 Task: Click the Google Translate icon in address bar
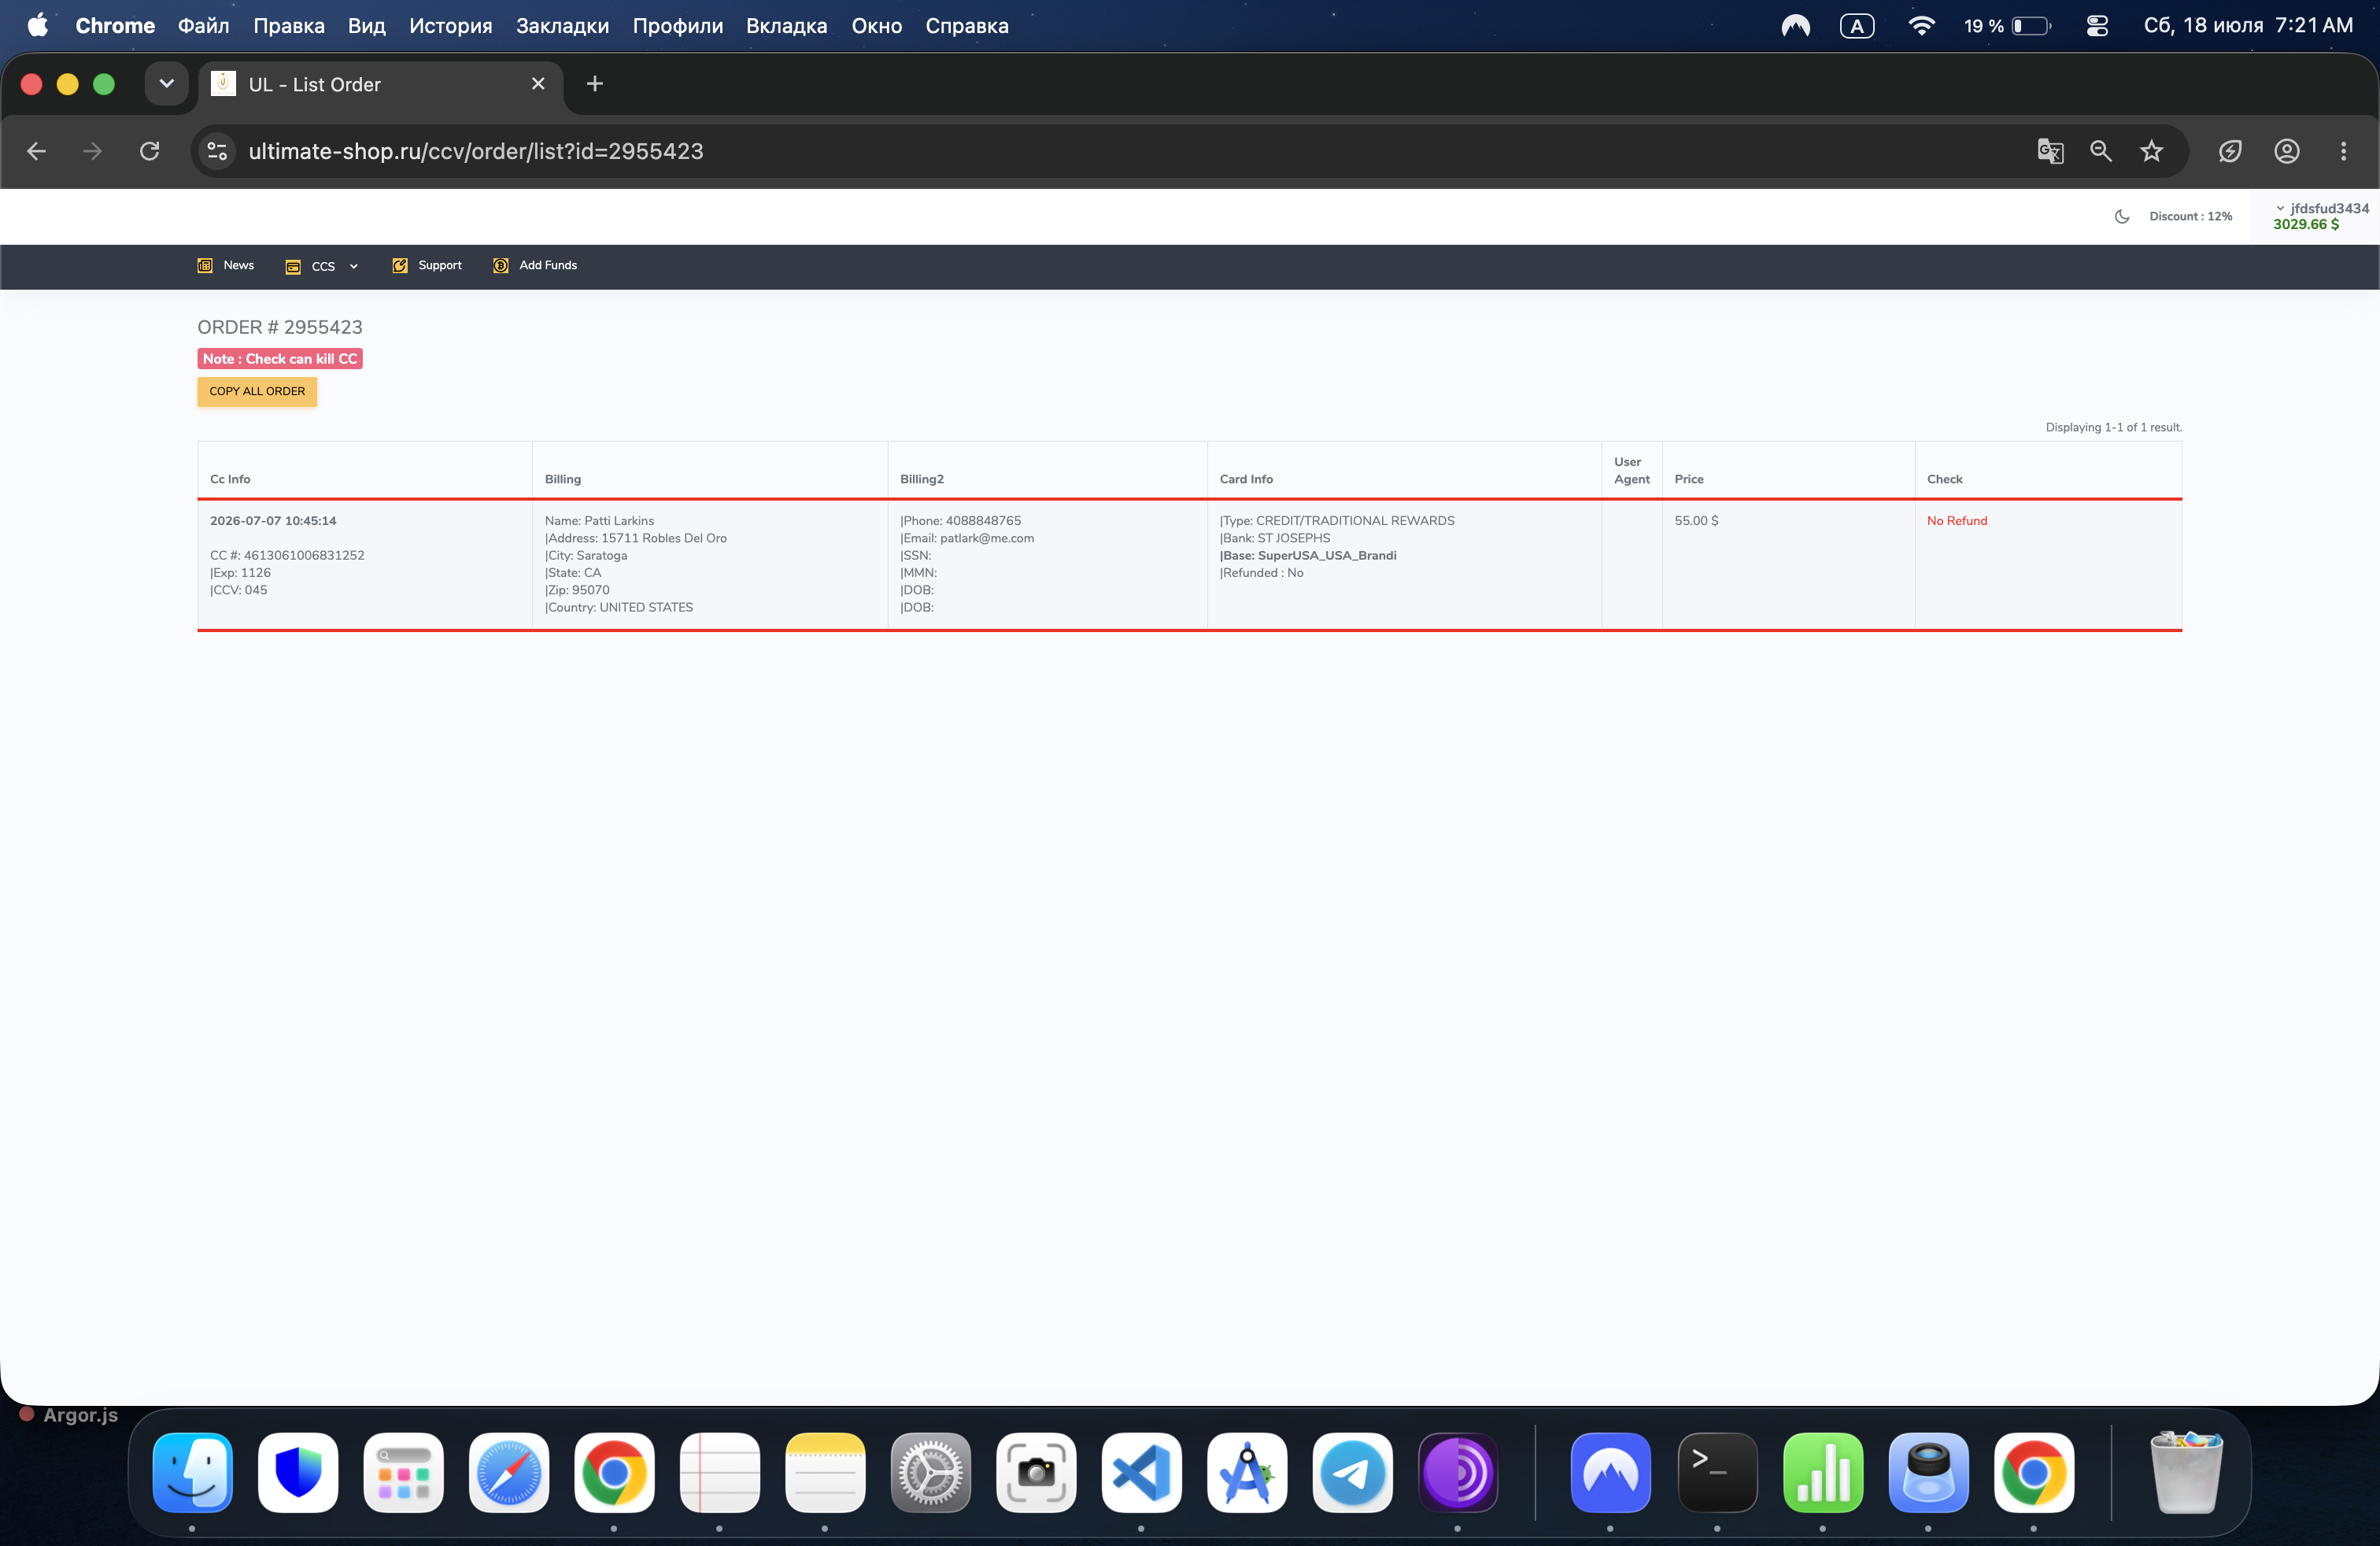click(x=2050, y=151)
